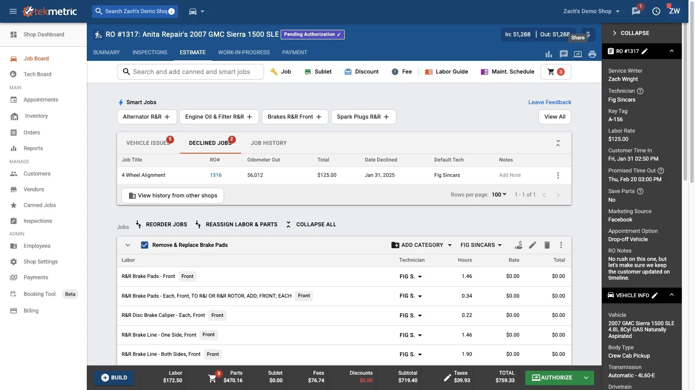Click the AUTHORIZE button
695x390 pixels.
point(552,378)
